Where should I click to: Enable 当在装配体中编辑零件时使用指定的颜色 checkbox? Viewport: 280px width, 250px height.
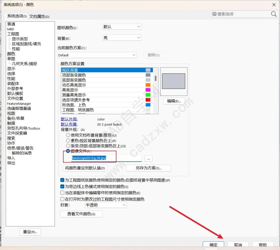click(x=62, y=192)
